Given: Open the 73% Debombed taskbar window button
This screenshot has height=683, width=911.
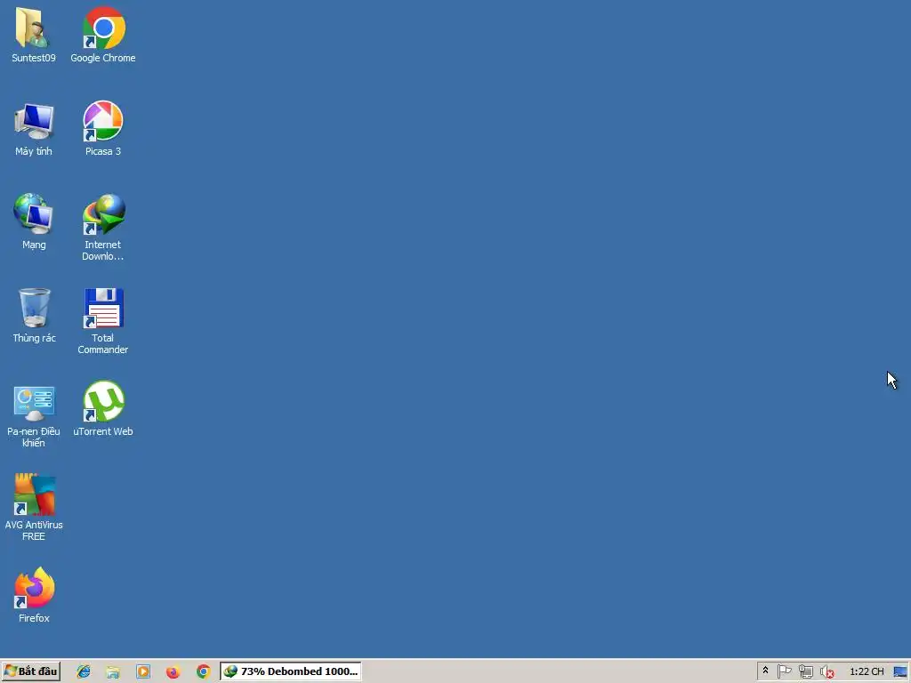Looking at the screenshot, I should point(291,671).
